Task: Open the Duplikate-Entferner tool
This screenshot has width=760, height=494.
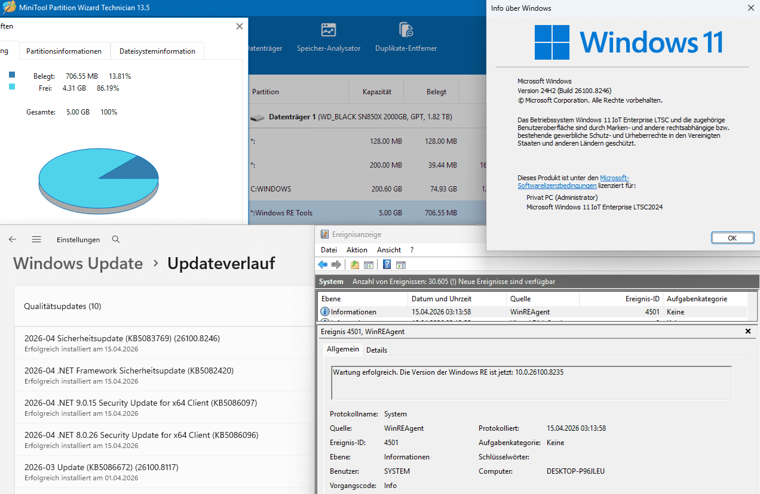Action: click(406, 38)
